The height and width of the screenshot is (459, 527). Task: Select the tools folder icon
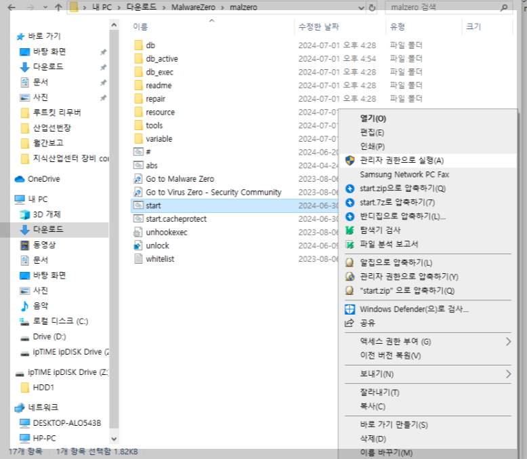[x=138, y=125]
